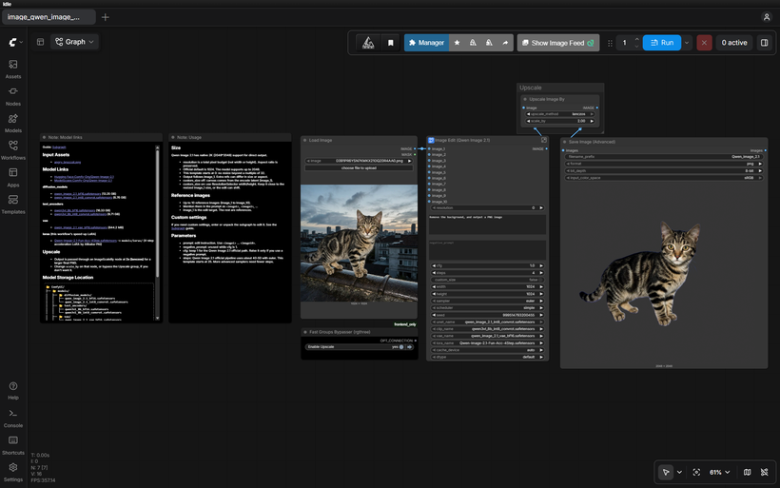Increment the queue batch count stepper
Screen dimensions: 780x488
tap(636, 40)
